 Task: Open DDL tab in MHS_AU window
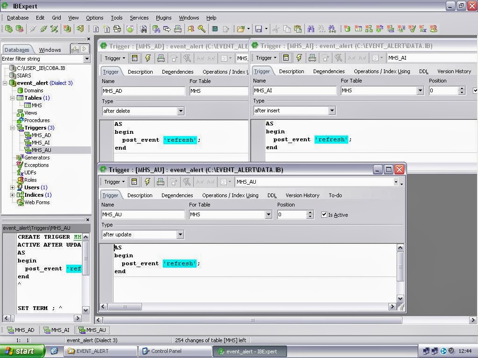(x=272, y=195)
